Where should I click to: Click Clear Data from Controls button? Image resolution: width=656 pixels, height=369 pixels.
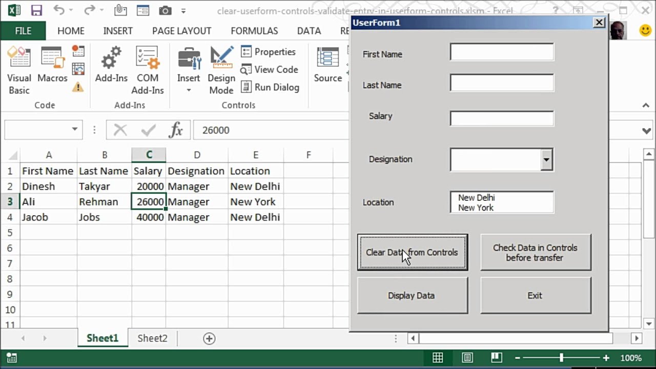[412, 252]
